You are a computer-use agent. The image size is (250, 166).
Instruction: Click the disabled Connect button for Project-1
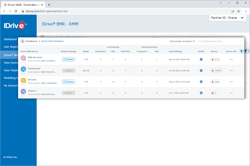tap(69, 93)
